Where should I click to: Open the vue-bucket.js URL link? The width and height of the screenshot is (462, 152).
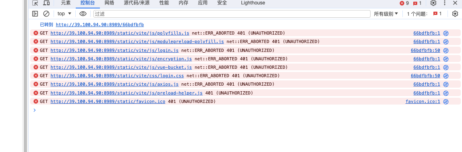(121, 67)
